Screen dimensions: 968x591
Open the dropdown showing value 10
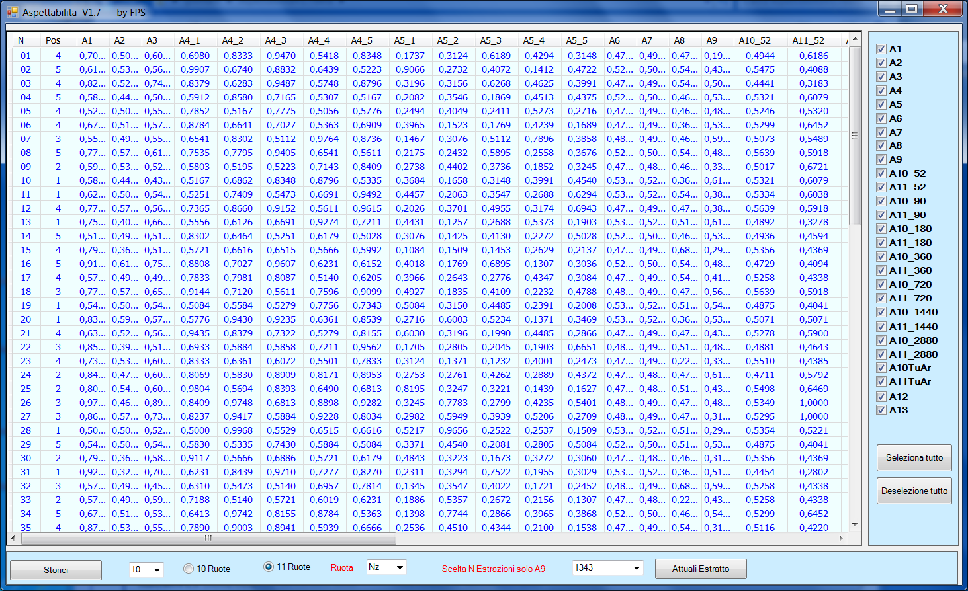157,569
